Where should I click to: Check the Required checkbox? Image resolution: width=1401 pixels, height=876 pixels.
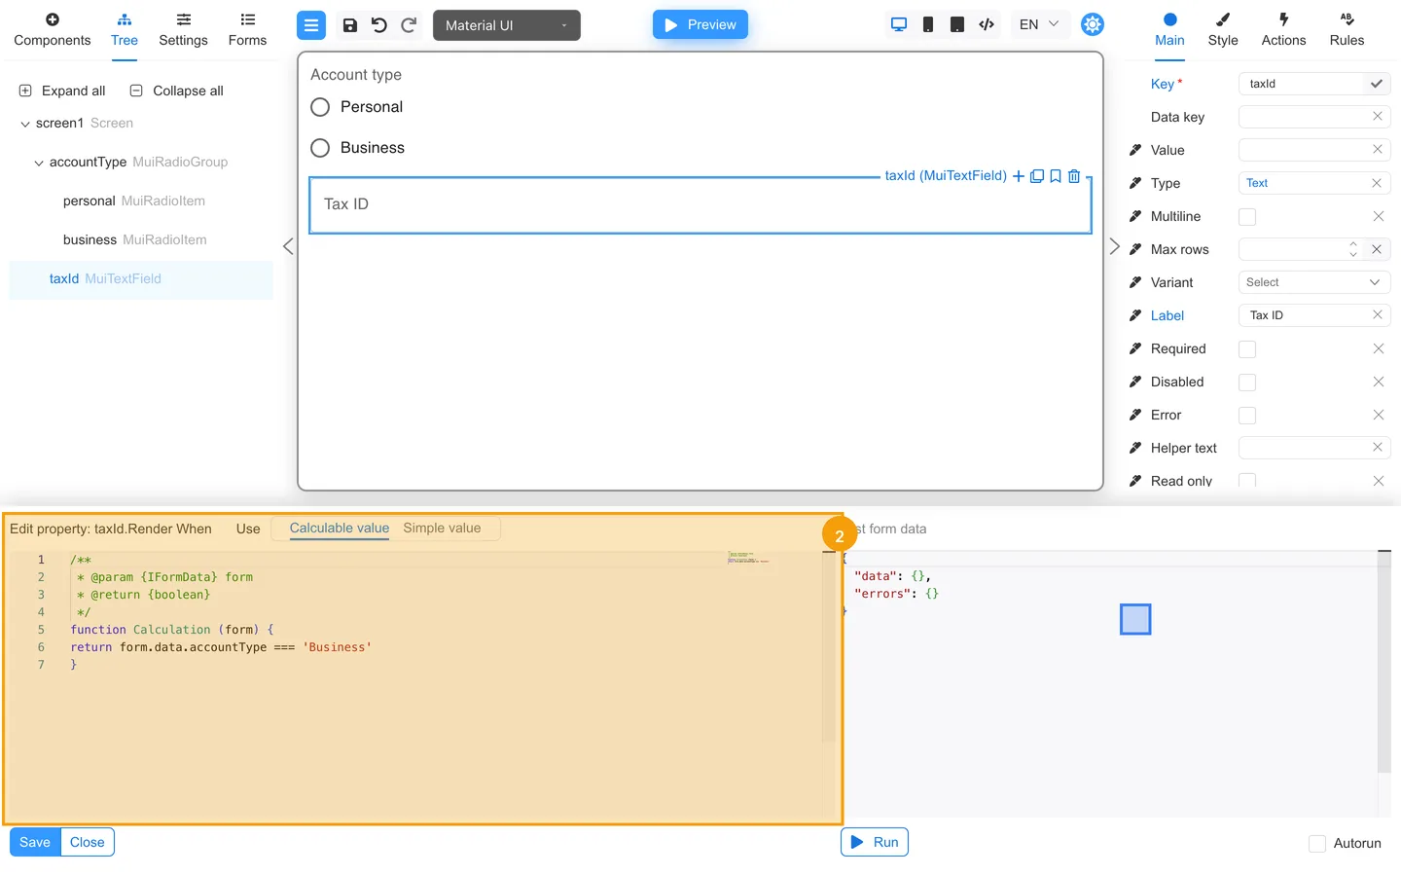click(1247, 349)
